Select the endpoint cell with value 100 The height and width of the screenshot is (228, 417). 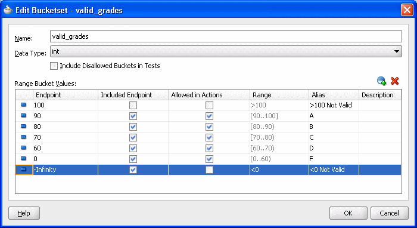(x=66, y=105)
